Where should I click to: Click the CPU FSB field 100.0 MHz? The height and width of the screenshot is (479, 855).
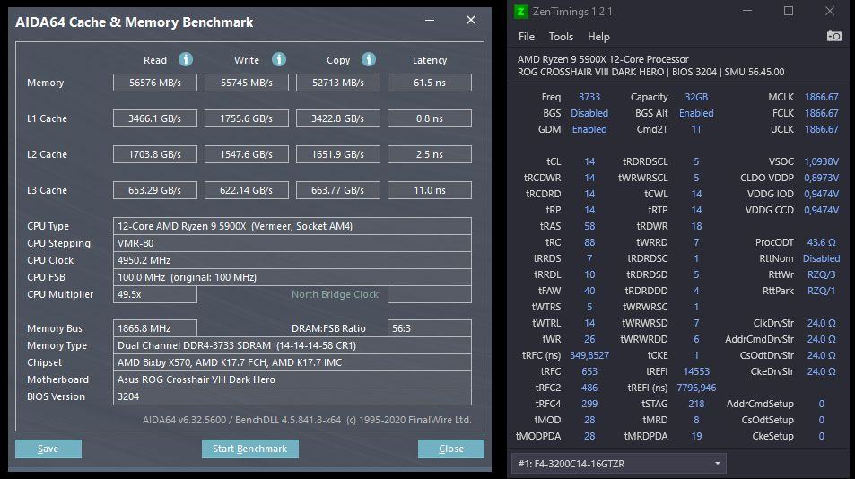292,277
